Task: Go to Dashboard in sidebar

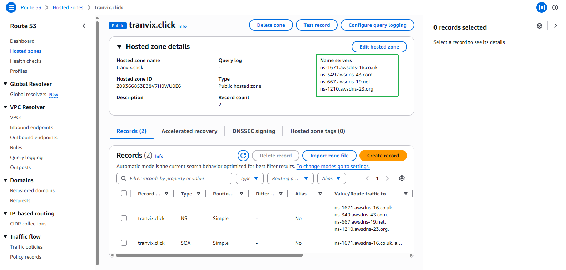Action: point(22,41)
